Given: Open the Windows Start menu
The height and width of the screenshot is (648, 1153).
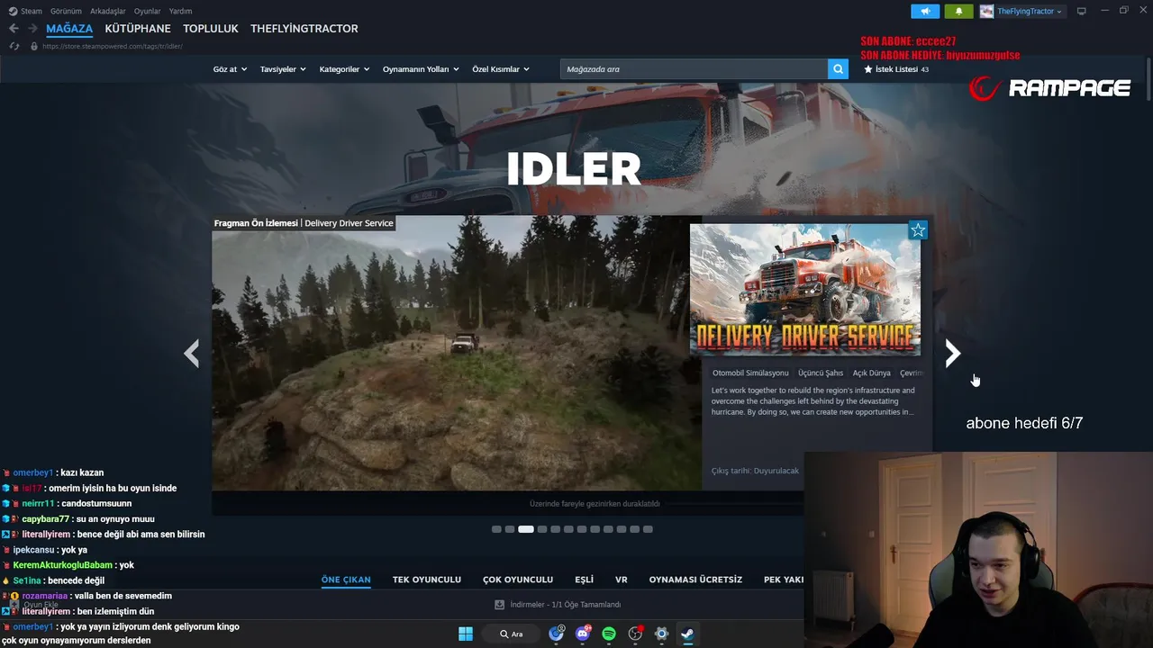Looking at the screenshot, I should (x=466, y=634).
